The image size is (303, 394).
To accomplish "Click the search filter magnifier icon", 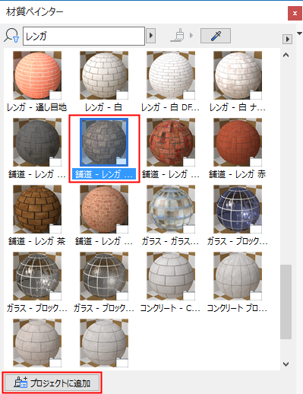I will (11, 36).
